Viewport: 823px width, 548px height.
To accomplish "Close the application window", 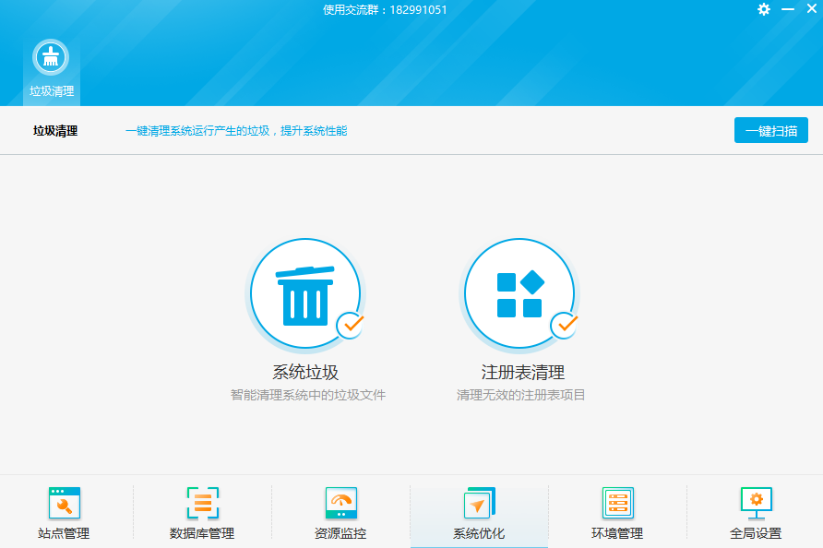I will pos(811,9).
